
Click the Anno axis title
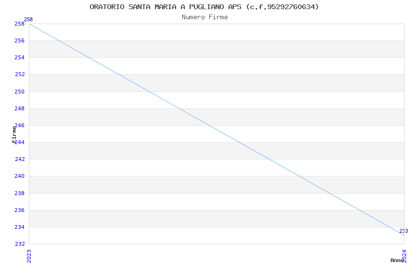[x=397, y=260]
